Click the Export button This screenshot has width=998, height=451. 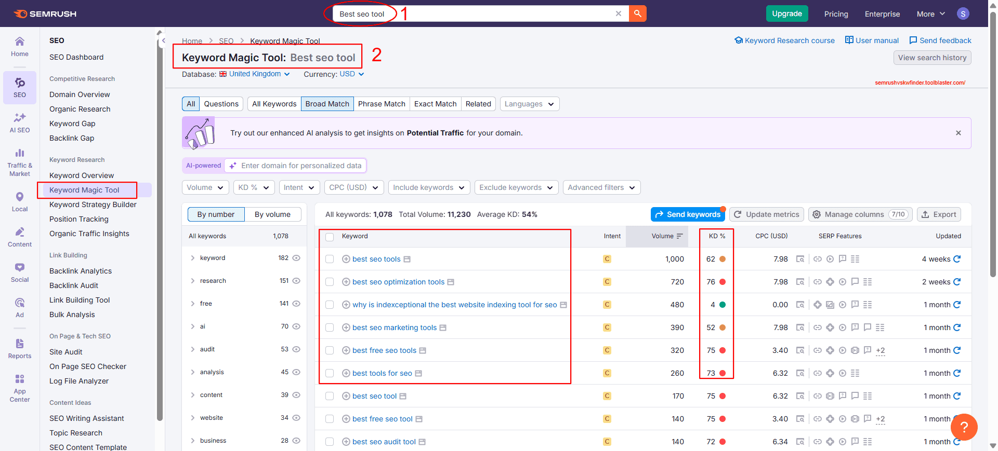(939, 214)
